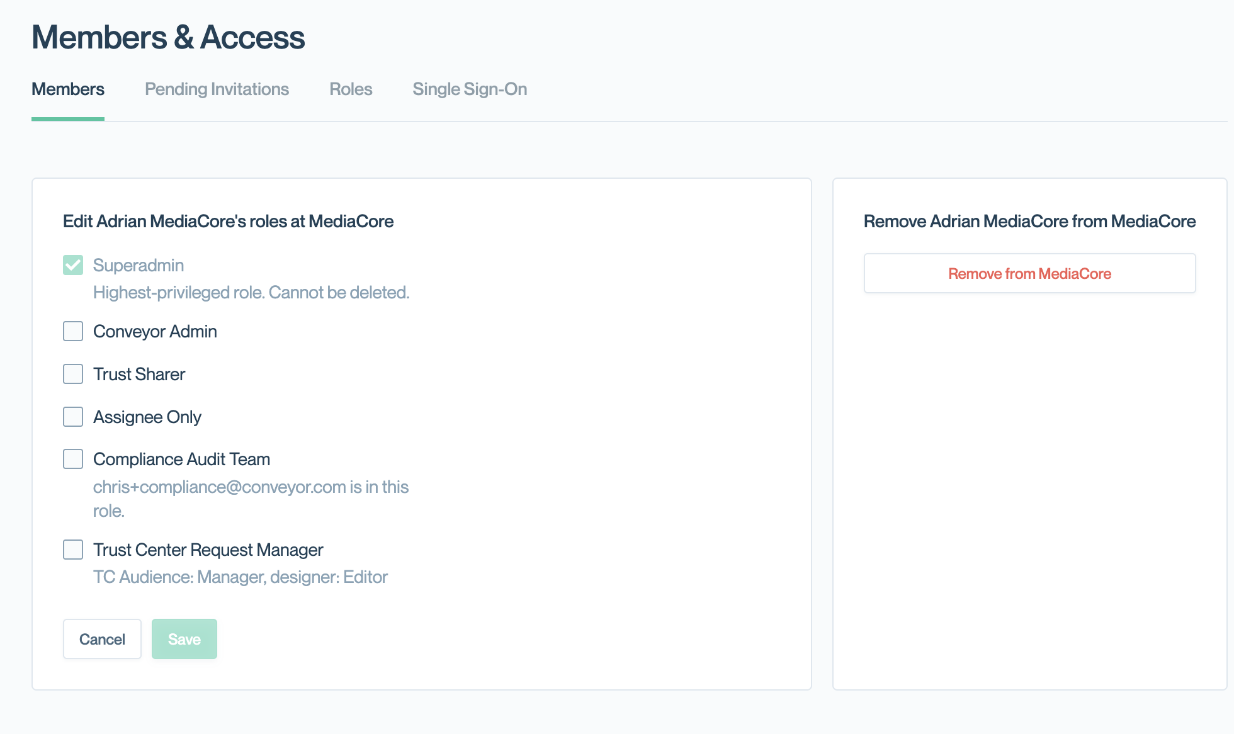Click the green Save button
Screen dimensions: 1234x734
tap(184, 639)
